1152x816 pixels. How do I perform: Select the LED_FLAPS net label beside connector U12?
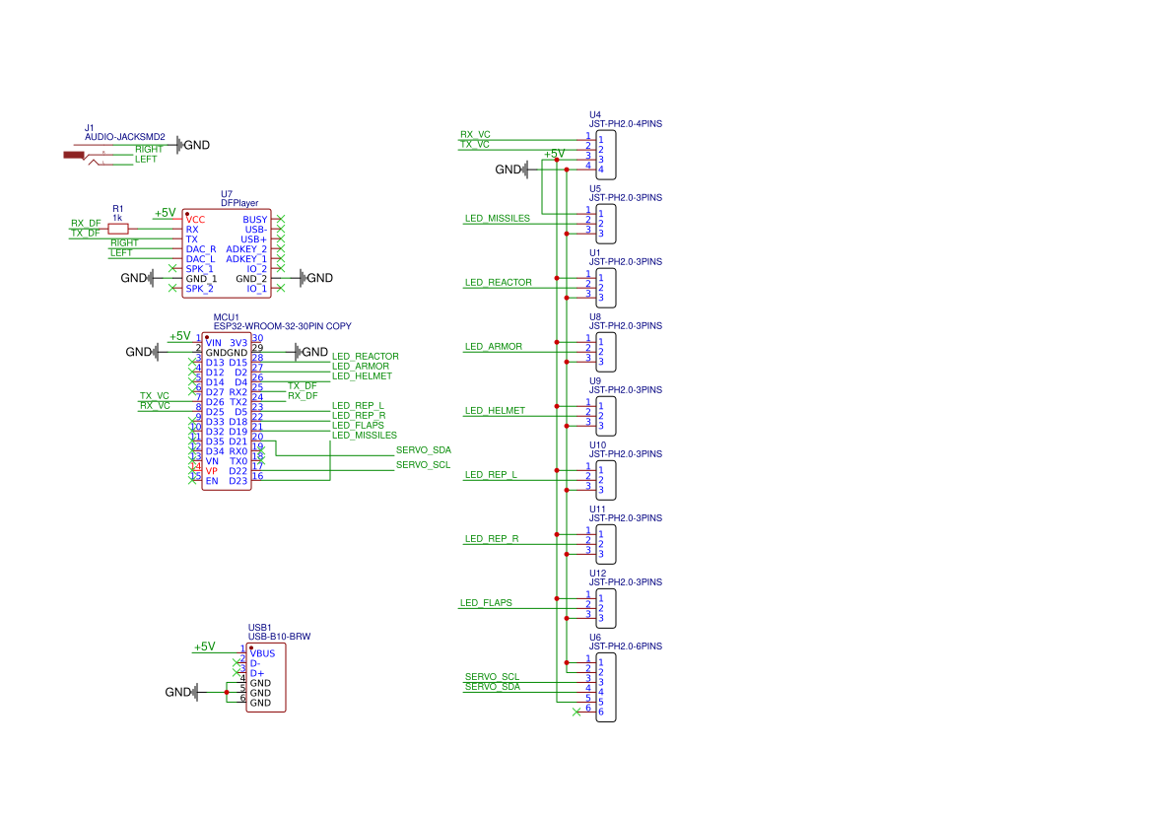click(487, 603)
